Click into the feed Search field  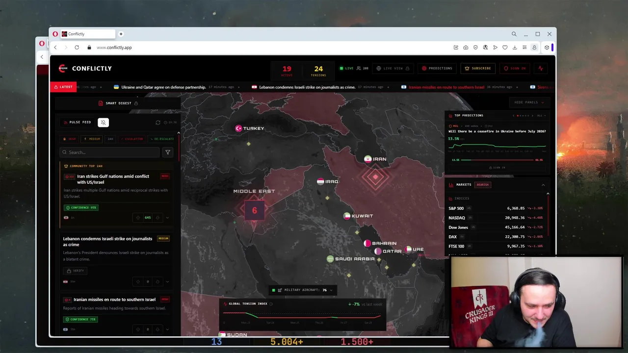pos(109,152)
